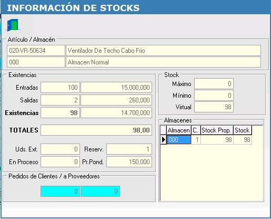This screenshot has width=271, height=219.
Task: Click the Virtual stock field
Action: [214, 107]
